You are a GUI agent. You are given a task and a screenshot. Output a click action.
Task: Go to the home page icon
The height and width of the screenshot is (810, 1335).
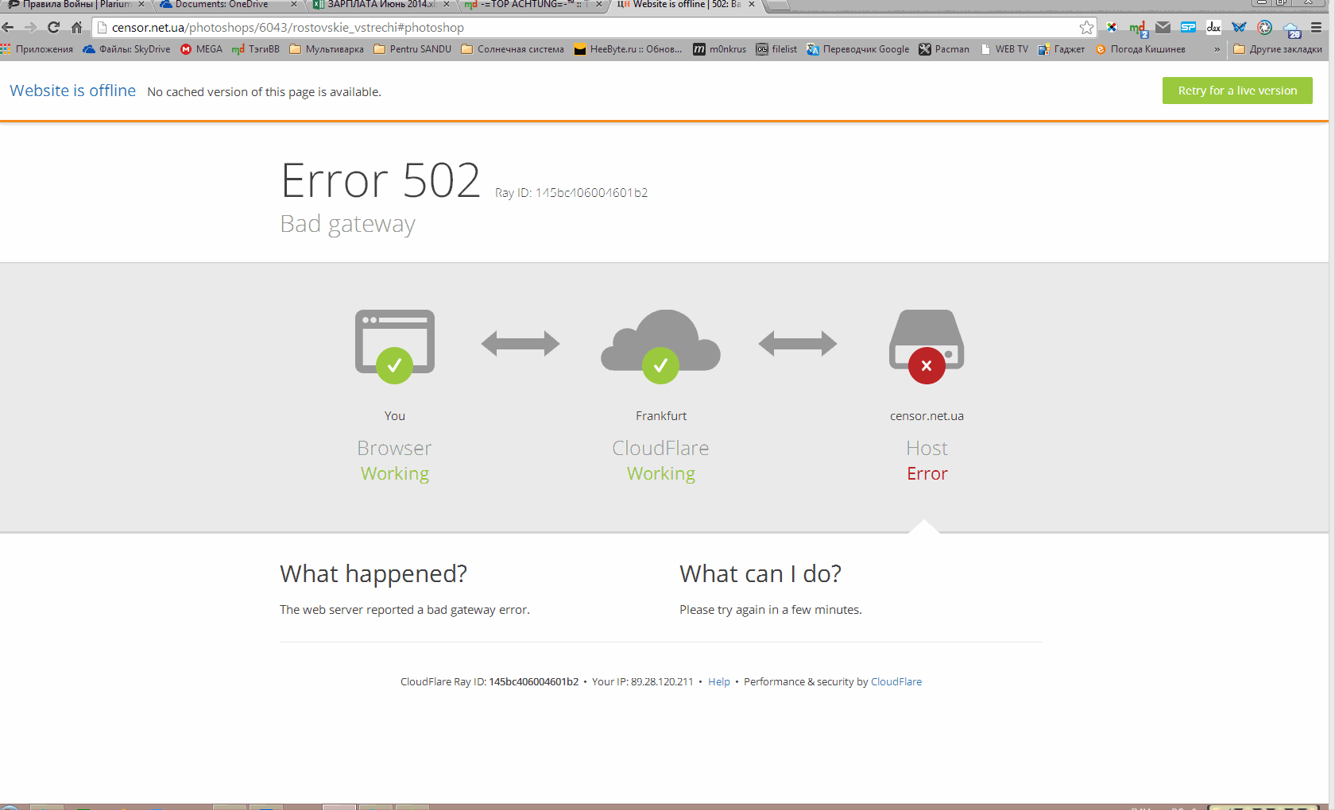click(76, 27)
